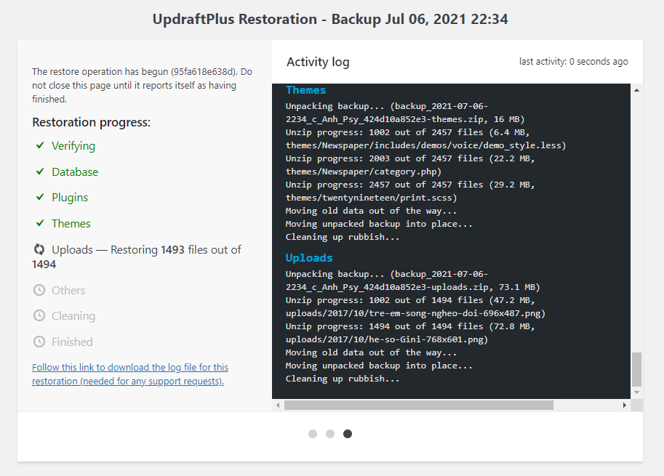664x476 pixels.
Task: Click the checkmark icon next to Plugins
Action: point(40,198)
